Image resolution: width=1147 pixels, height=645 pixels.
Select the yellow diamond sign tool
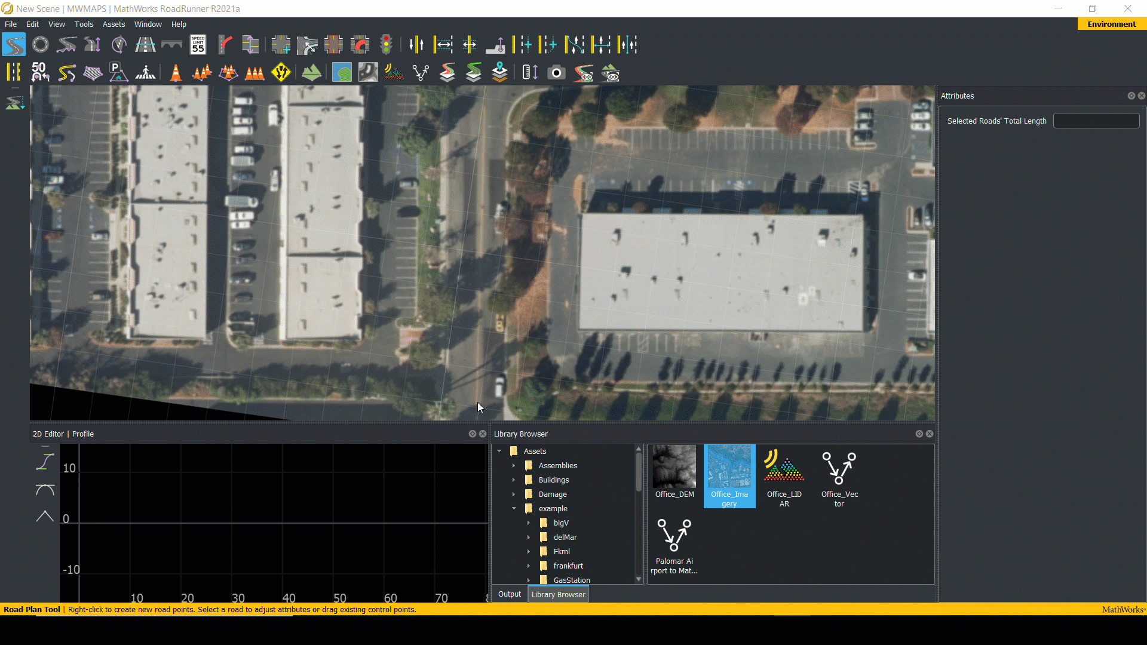281,73
